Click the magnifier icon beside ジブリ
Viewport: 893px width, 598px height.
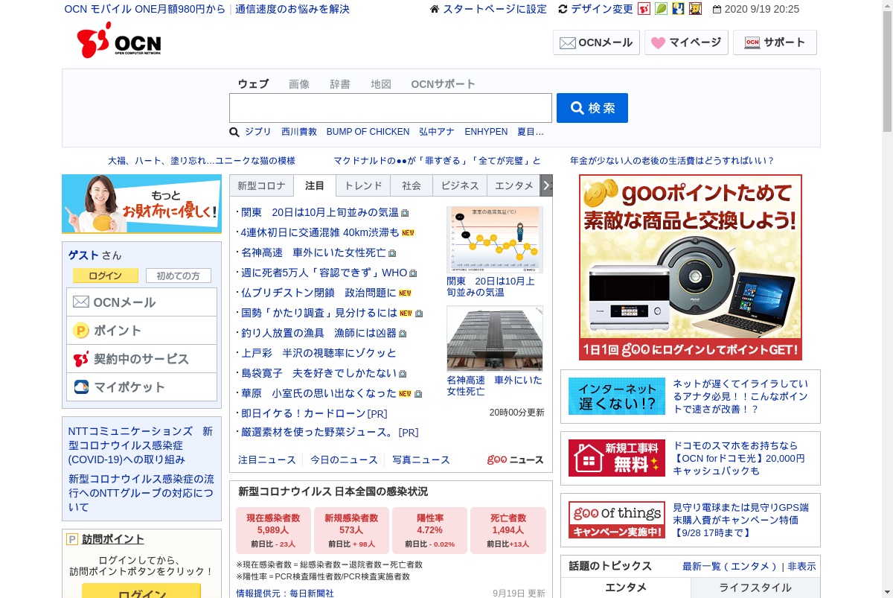[x=234, y=132]
